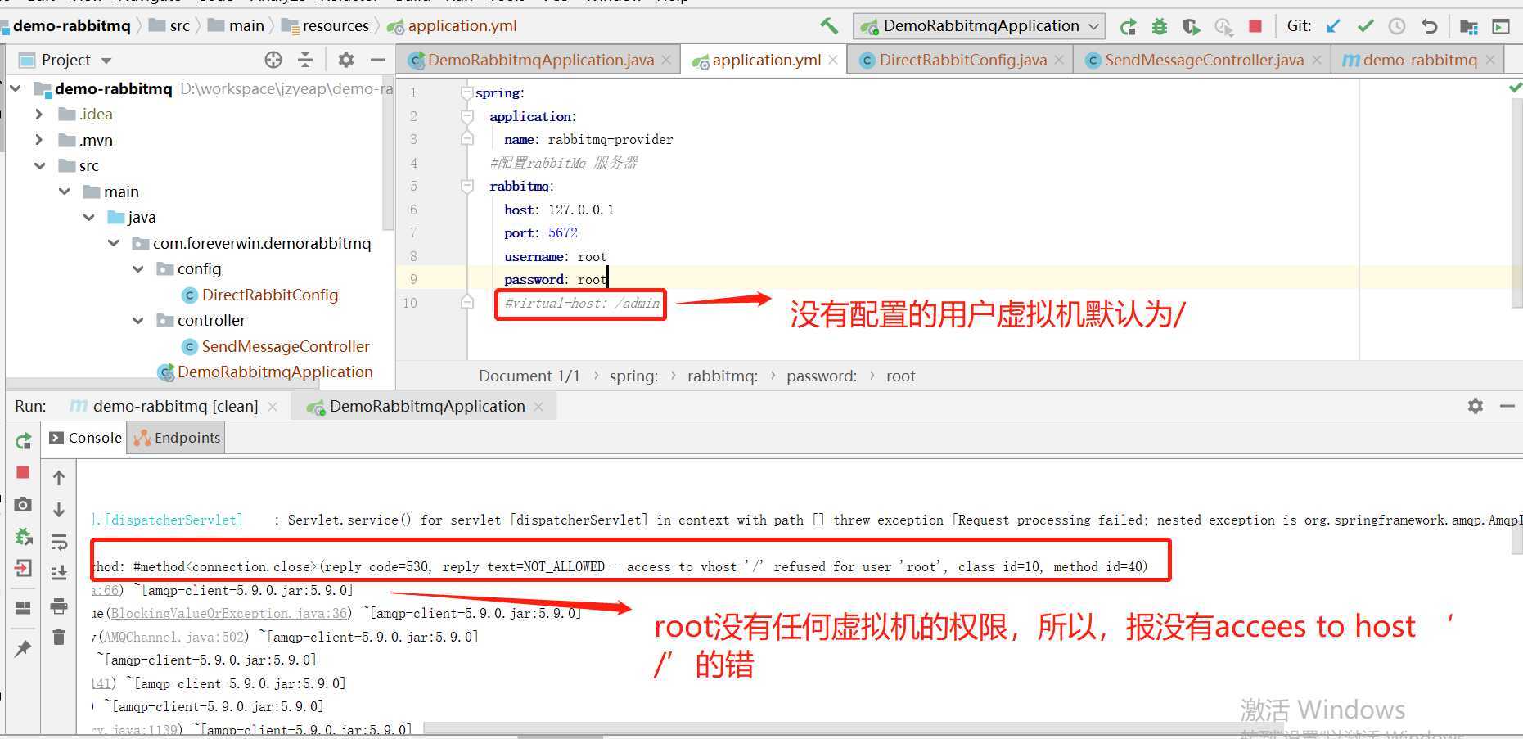The height and width of the screenshot is (739, 1523).
Task: Collapse all in the Project panel
Action: coord(305,60)
